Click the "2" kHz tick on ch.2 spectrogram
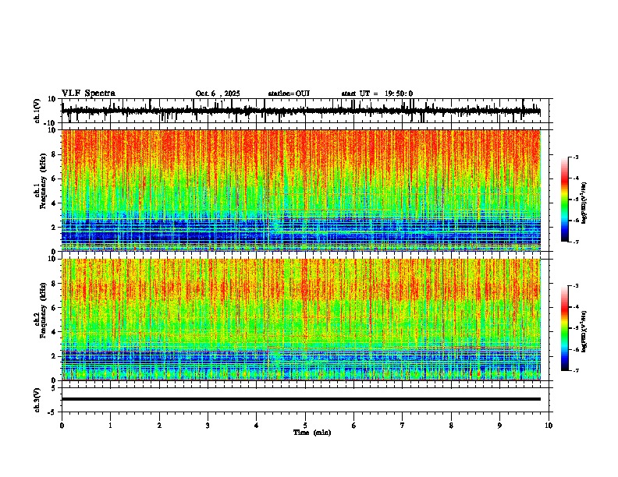This screenshot has width=618, height=477. 54,356
